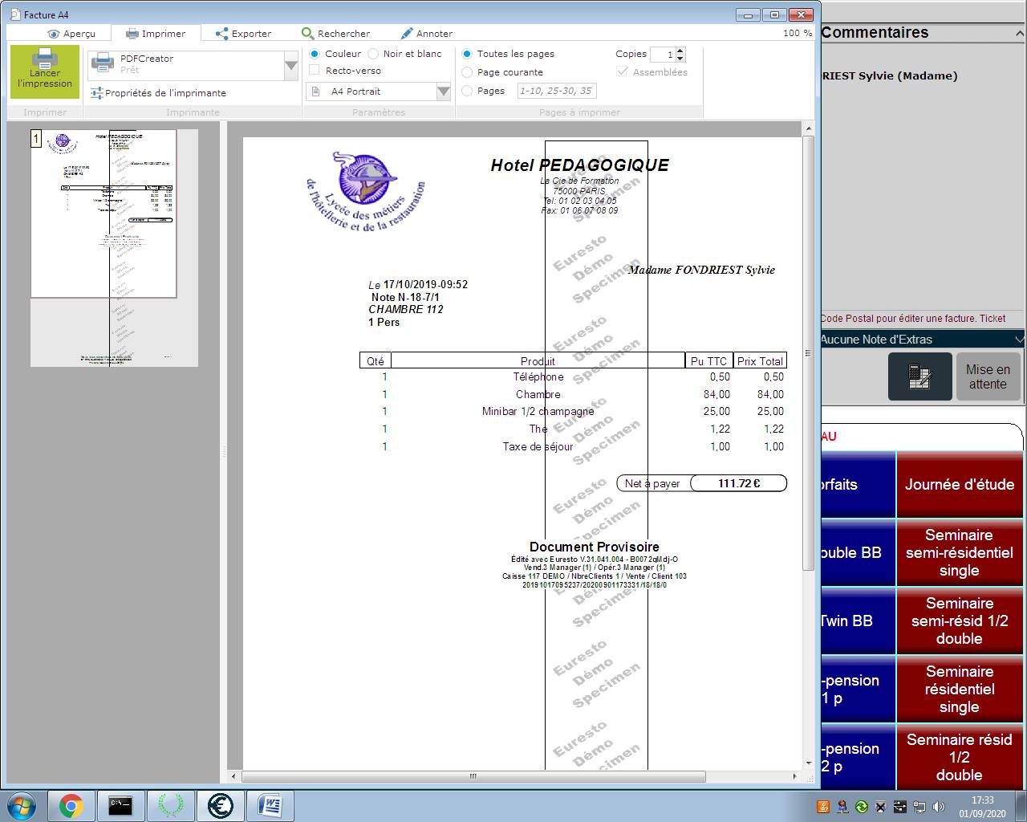Viewport: 1027px width, 822px height.
Task: Open the A4 Portrait paper dropdown
Action: (x=443, y=92)
